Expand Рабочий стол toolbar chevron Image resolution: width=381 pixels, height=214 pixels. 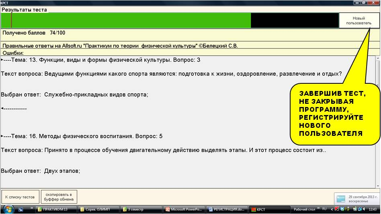pos(318,208)
